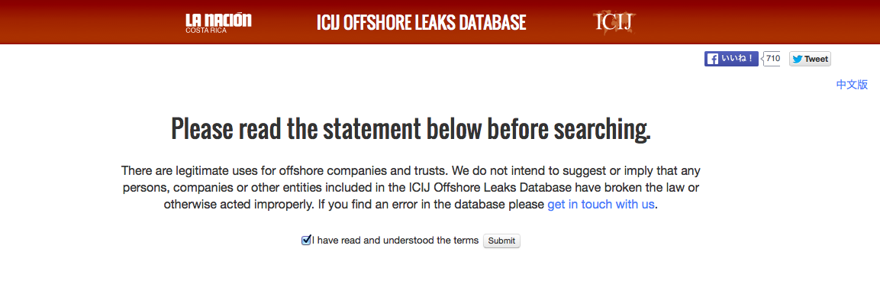Click the Twitter bird icon
Screen dimensions: 880x294
pos(798,59)
